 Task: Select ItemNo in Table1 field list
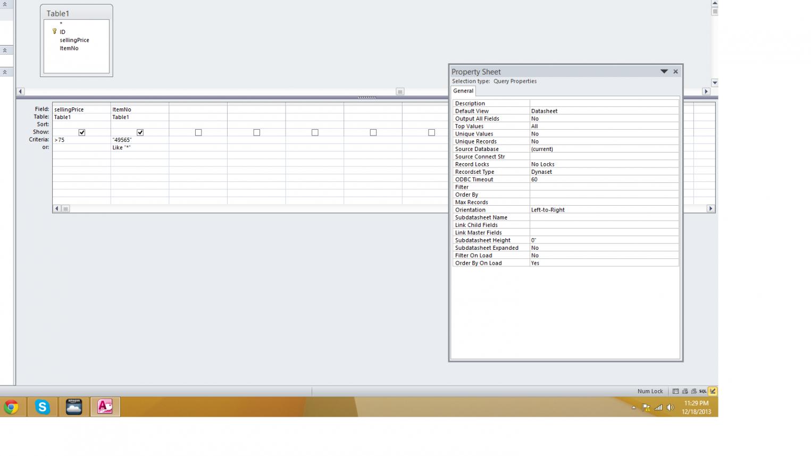click(69, 48)
